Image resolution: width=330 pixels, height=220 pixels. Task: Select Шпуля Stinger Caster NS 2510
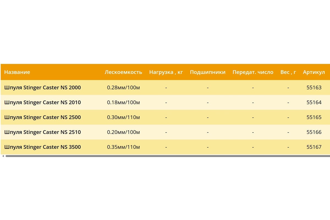[x=43, y=132]
